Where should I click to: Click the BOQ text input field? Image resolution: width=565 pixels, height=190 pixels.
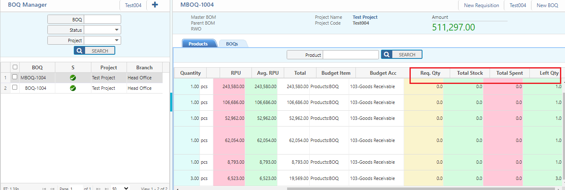click(x=102, y=19)
